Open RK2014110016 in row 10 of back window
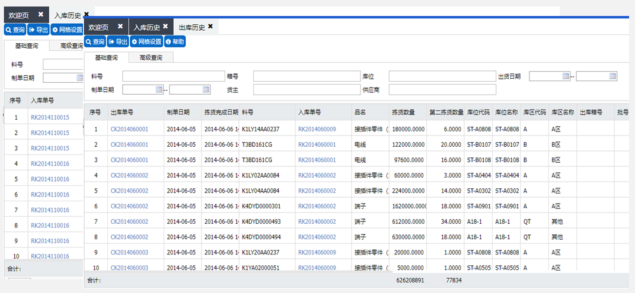Viewport: 635px width, 293px height. click(50, 256)
